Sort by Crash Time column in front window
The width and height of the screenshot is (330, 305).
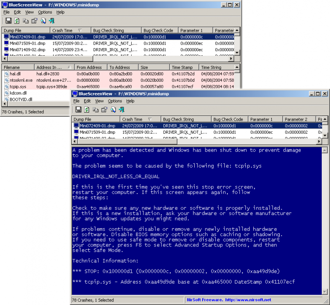pyautogui.click(x=140, y=119)
